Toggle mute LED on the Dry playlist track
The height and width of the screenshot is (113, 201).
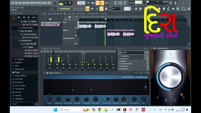click(x=76, y=28)
